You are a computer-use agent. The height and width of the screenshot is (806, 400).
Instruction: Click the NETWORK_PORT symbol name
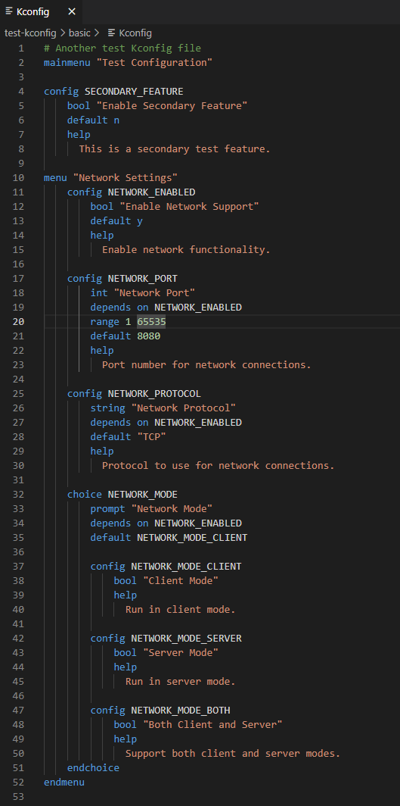click(143, 279)
